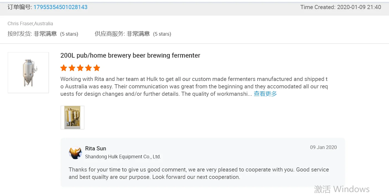Click the Time Created timestamp
The width and height of the screenshot is (389, 194).
[341, 7]
